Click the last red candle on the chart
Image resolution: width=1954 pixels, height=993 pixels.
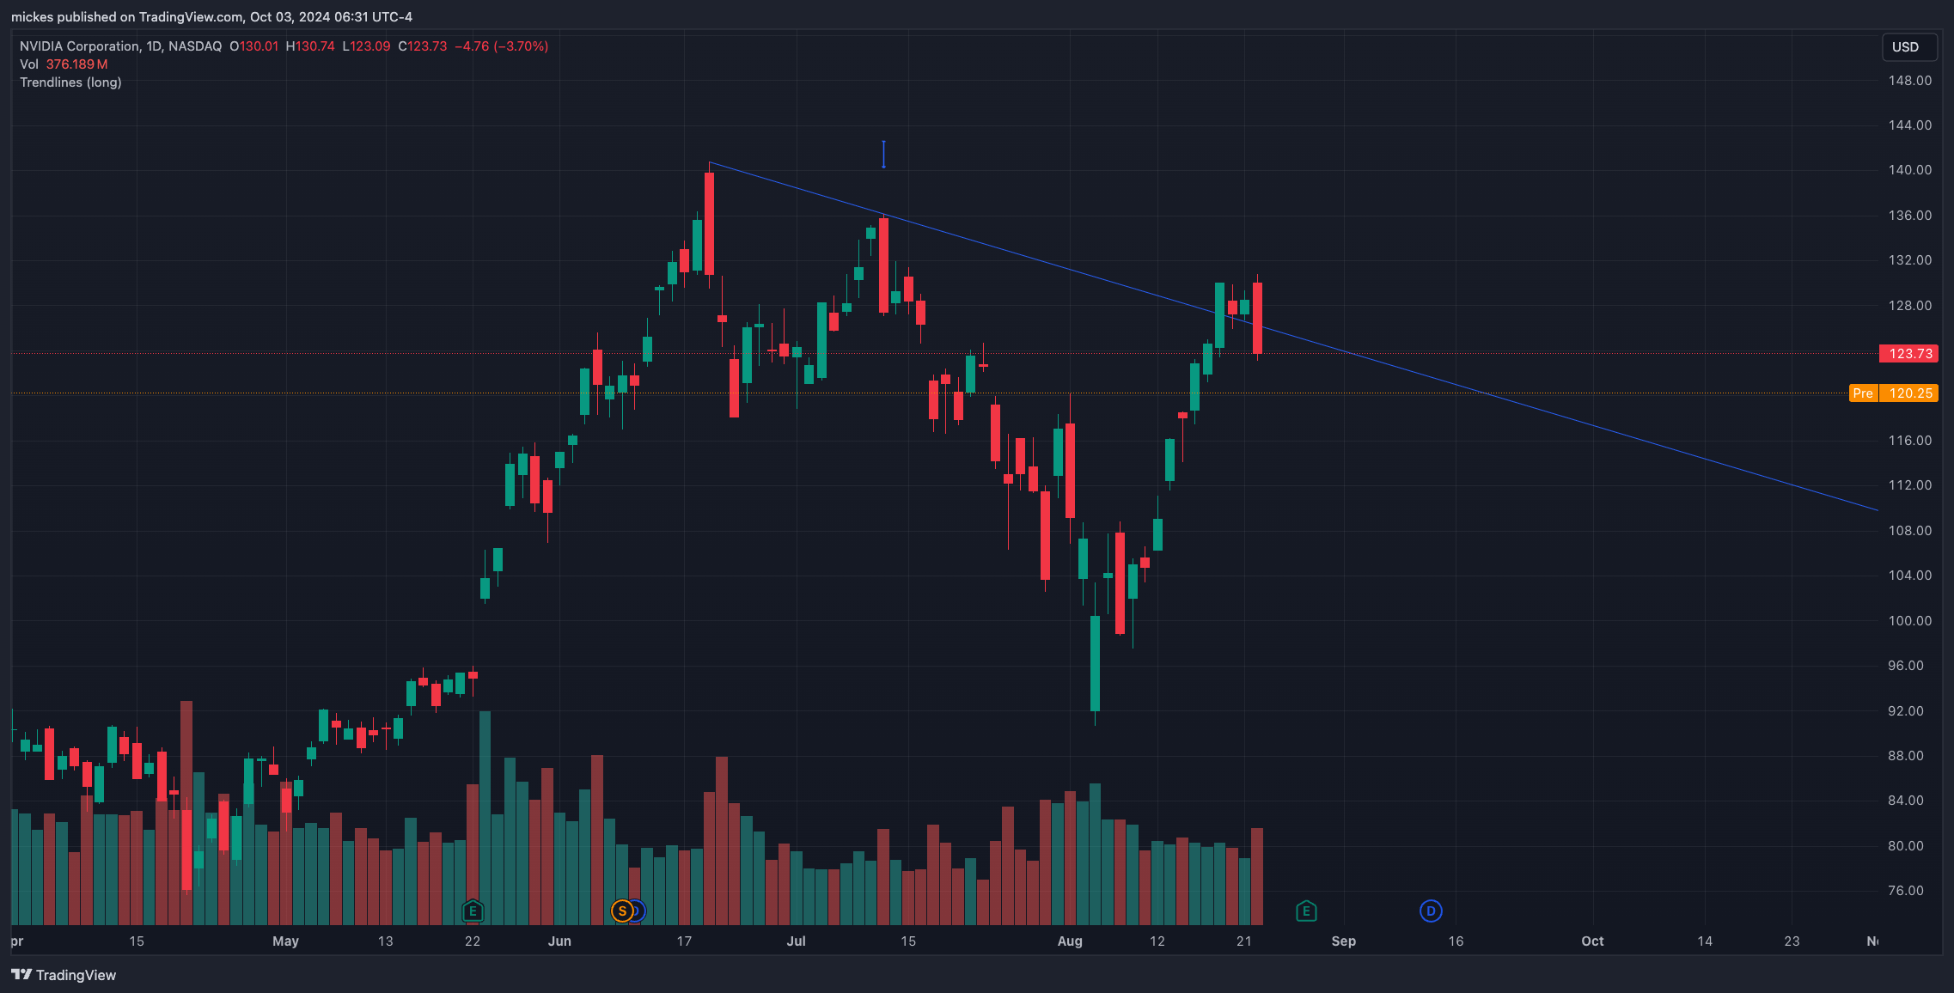pos(1257,318)
